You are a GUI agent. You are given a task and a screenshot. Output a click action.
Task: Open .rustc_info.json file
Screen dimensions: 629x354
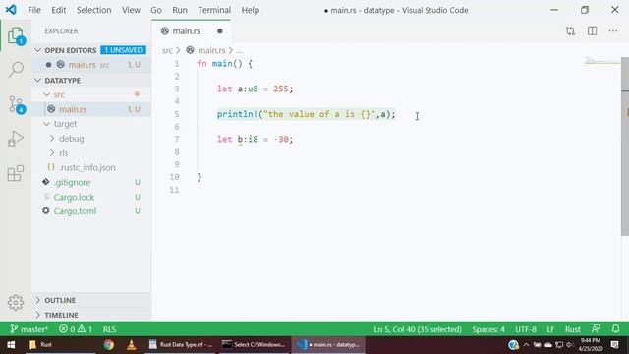click(x=87, y=167)
